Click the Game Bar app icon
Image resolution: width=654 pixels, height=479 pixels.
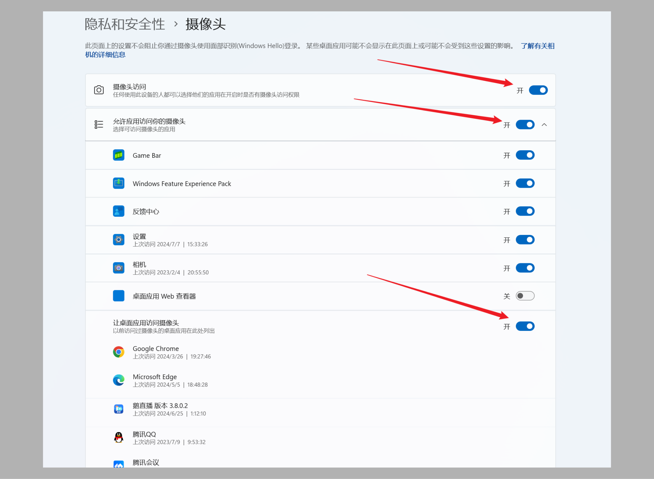(x=118, y=155)
